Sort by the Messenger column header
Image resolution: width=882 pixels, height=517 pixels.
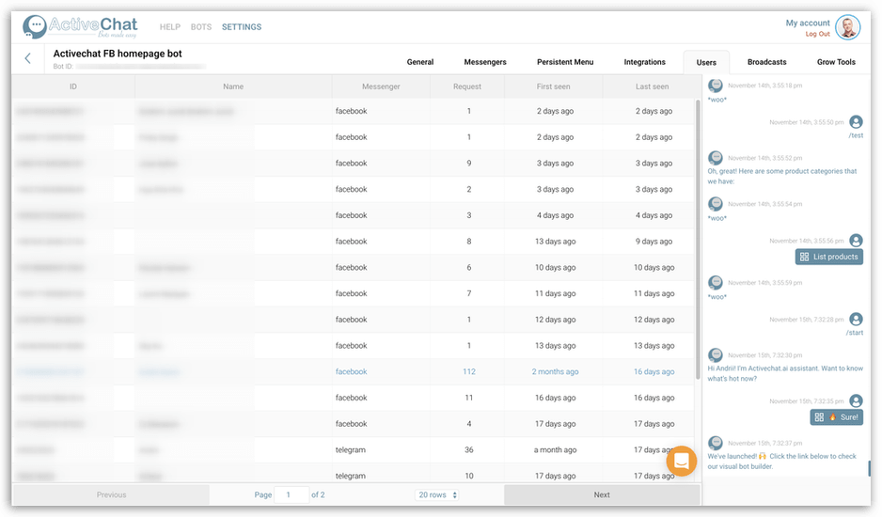[x=381, y=86]
